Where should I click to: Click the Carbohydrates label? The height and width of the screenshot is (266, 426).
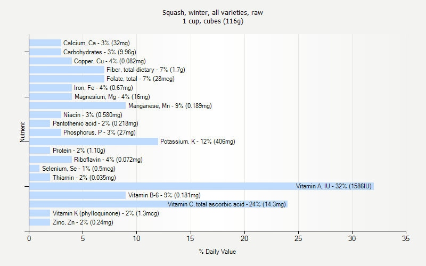point(100,52)
